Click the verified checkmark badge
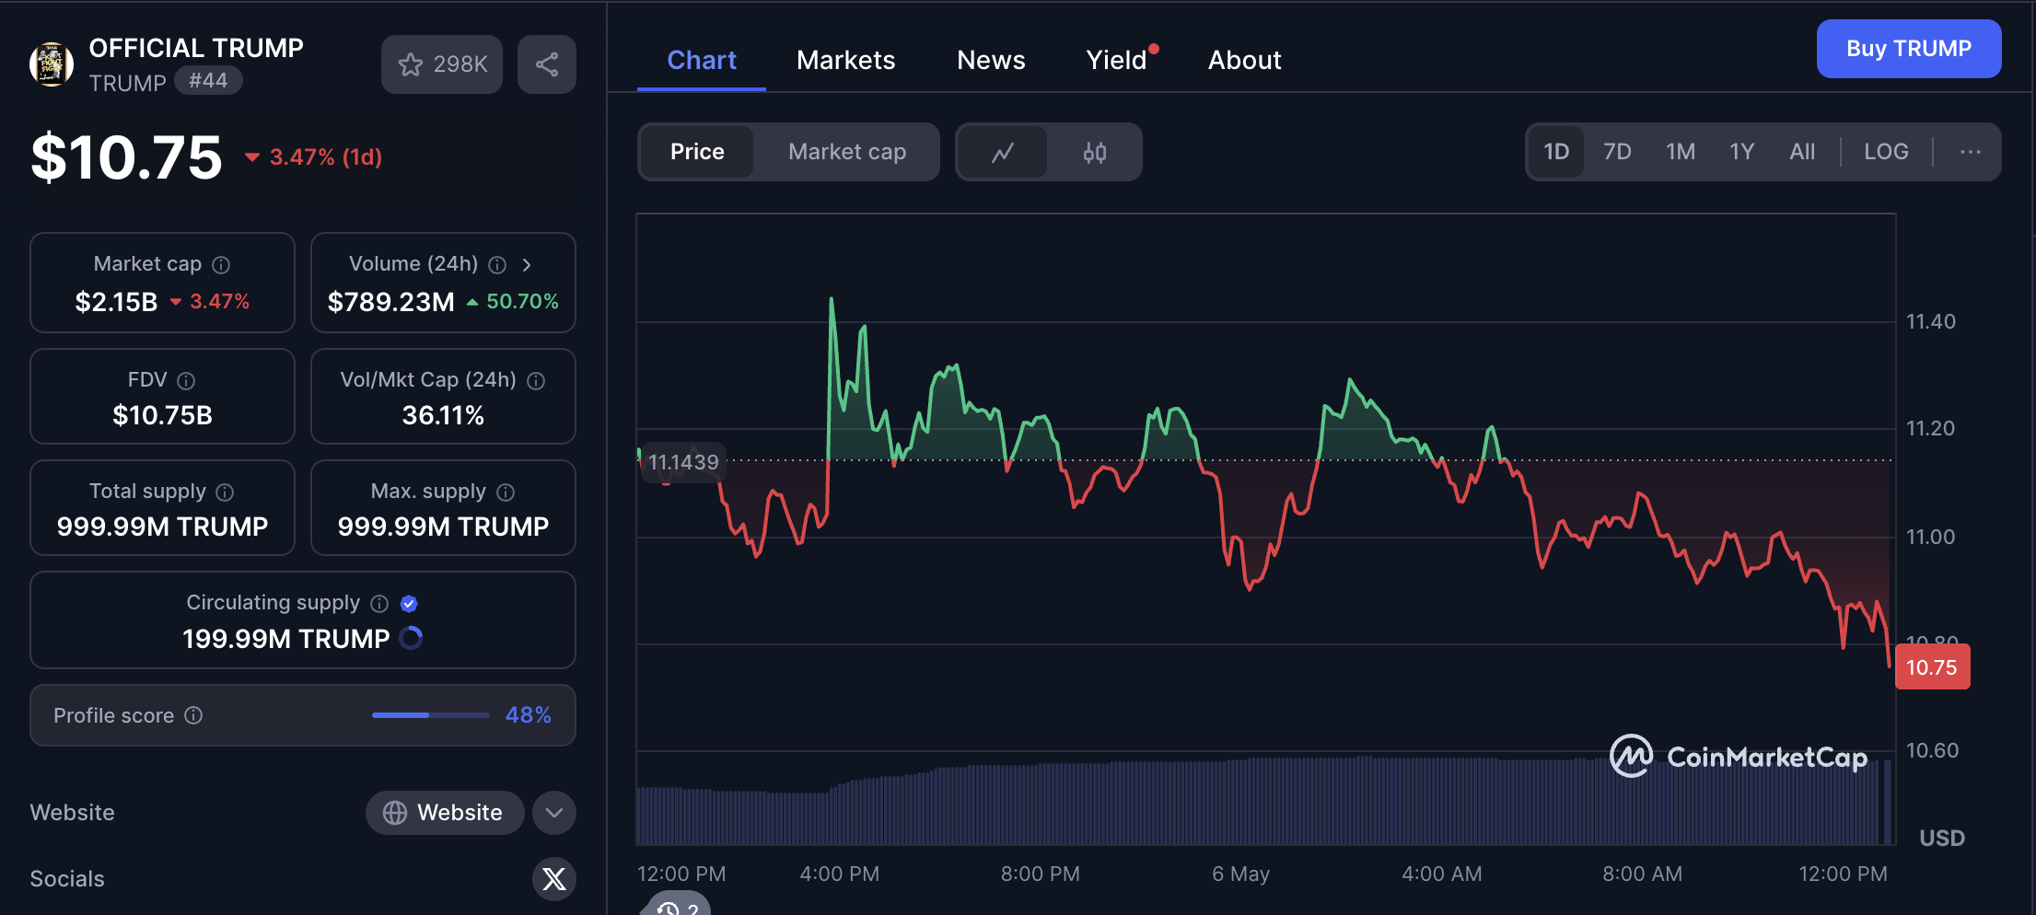Screen dimensions: 2036x915 point(410,604)
